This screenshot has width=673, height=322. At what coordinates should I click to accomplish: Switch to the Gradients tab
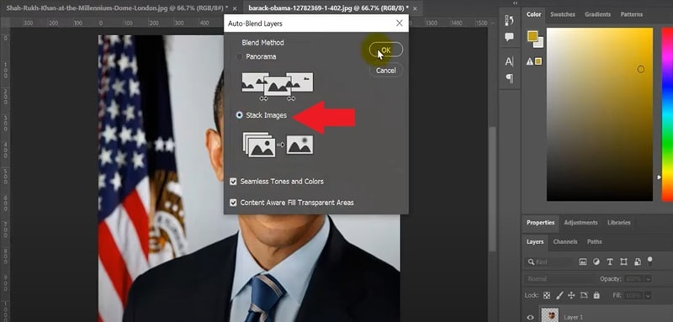point(597,14)
